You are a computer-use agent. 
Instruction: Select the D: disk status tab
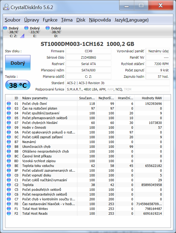pyautogui.click(x=56, y=32)
